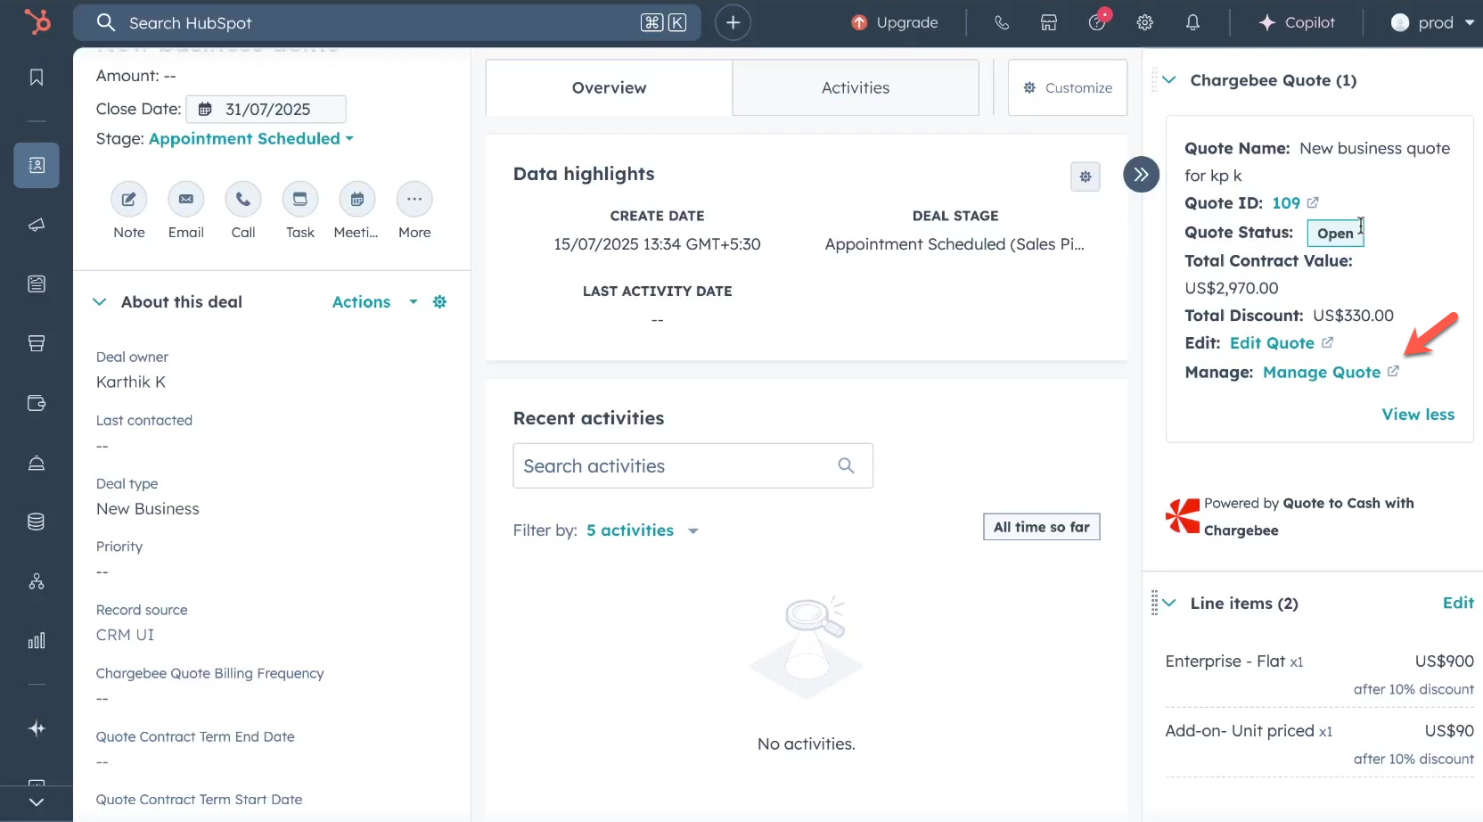Image resolution: width=1483 pixels, height=822 pixels.
Task: Open the settings gear in top bar
Action: tap(1144, 23)
